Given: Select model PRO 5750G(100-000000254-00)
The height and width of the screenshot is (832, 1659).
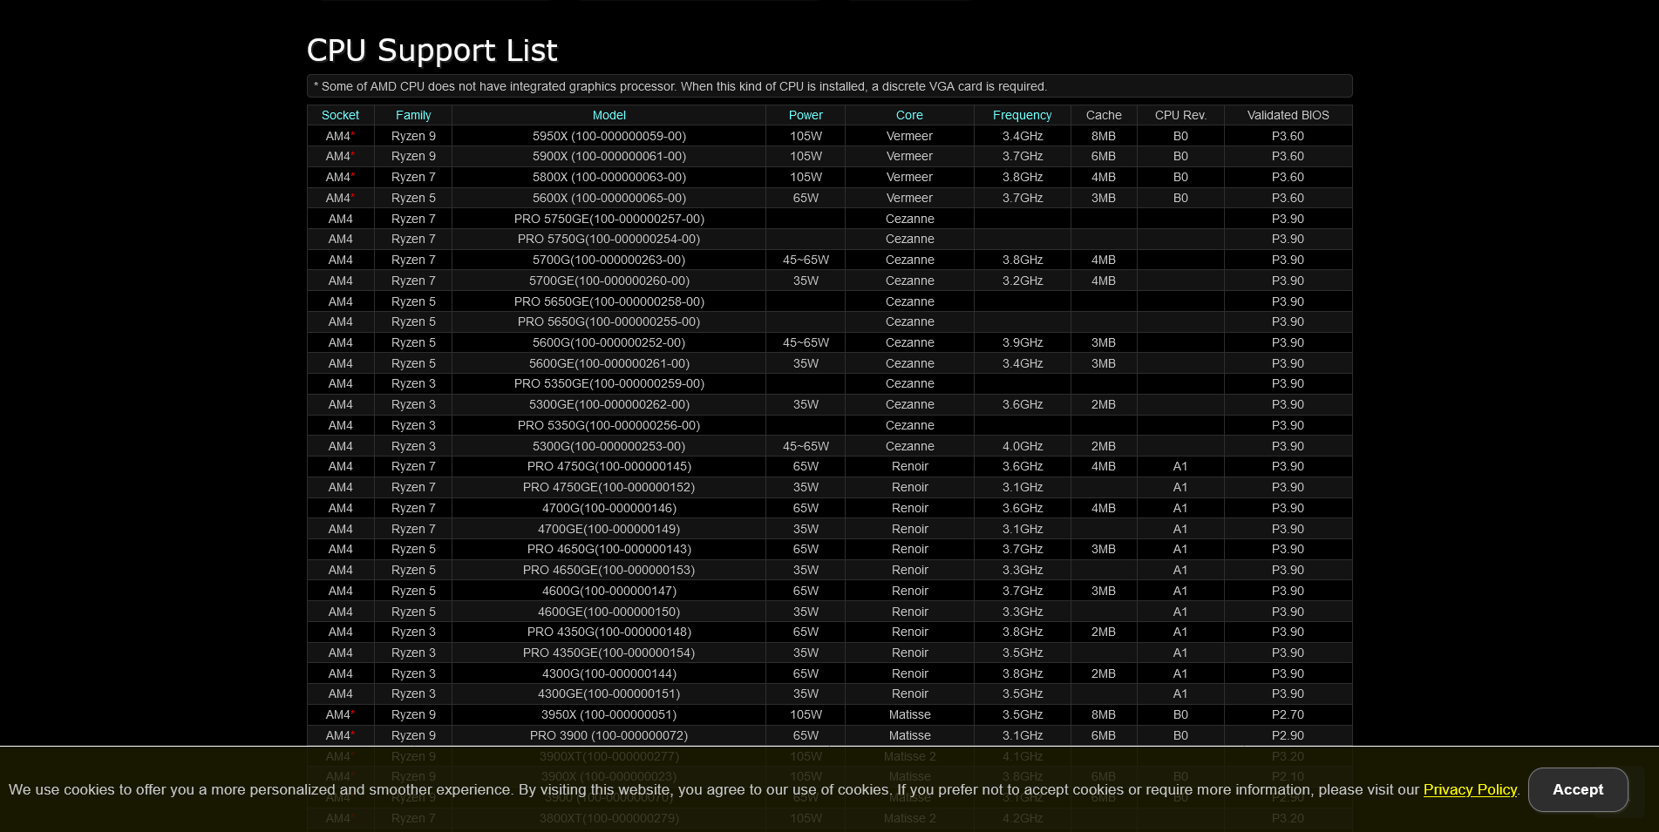Looking at the screenshot, I should (x=609, y=239).
